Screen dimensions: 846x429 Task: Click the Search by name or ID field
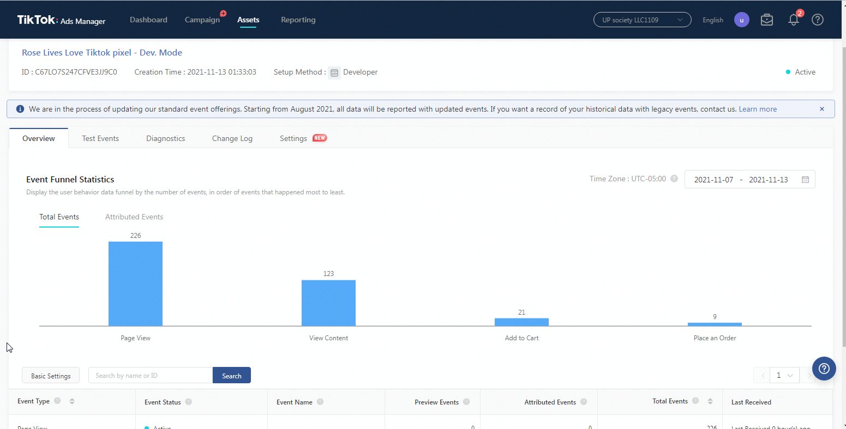pos(151,376)
